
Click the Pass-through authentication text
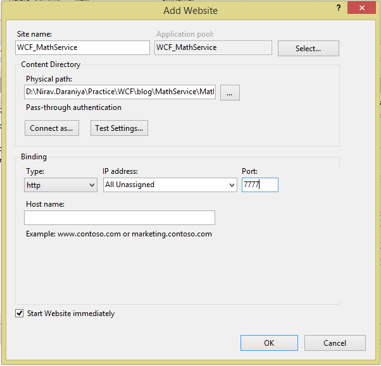73,107
